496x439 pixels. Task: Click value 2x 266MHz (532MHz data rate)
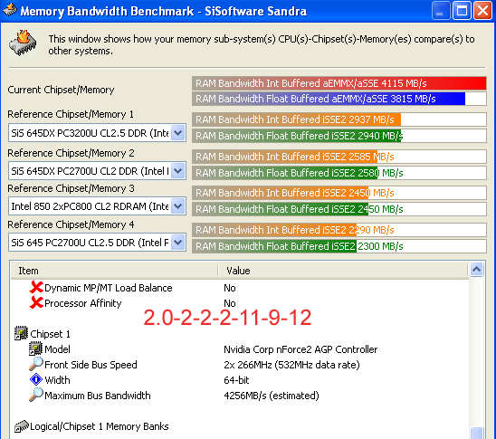pyautogui.click(x=291, y=365)
